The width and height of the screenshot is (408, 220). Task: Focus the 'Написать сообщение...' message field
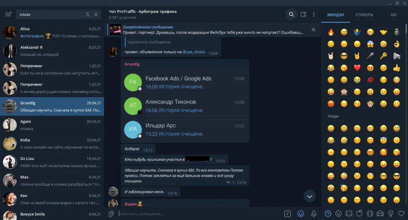click(200, 214)
